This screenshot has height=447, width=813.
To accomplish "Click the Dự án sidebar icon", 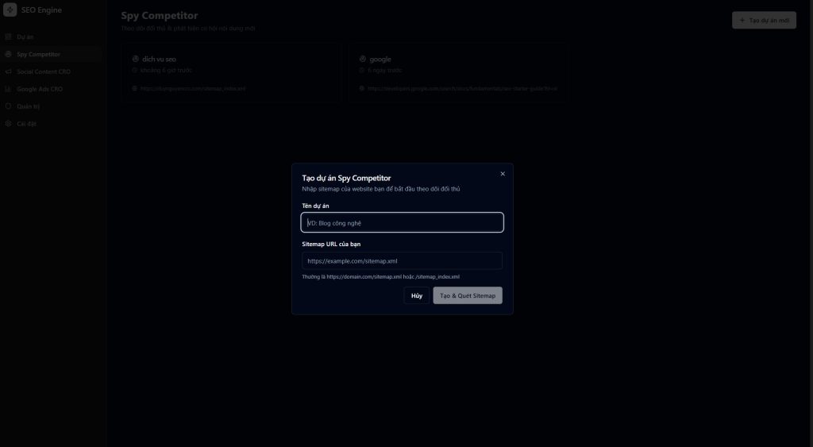I will coord(8,37).
